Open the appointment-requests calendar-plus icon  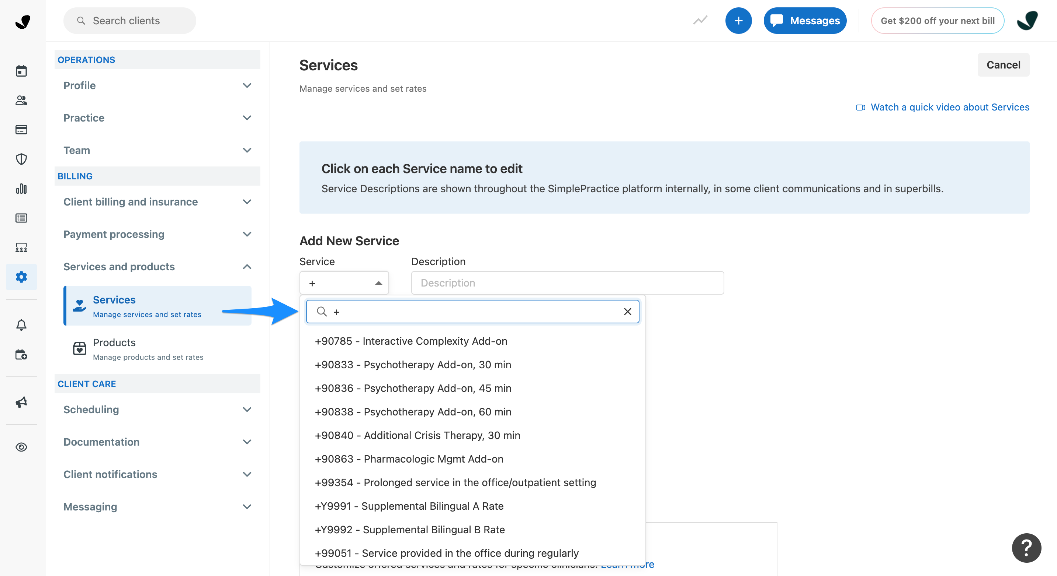[21, 354]
